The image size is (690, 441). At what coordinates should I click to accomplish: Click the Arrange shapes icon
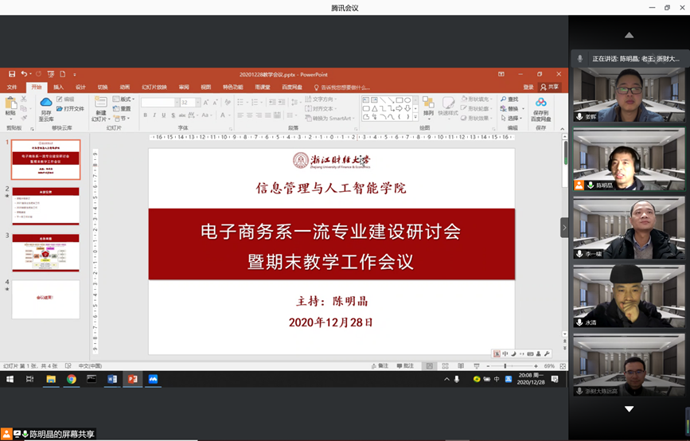[428, 107]
